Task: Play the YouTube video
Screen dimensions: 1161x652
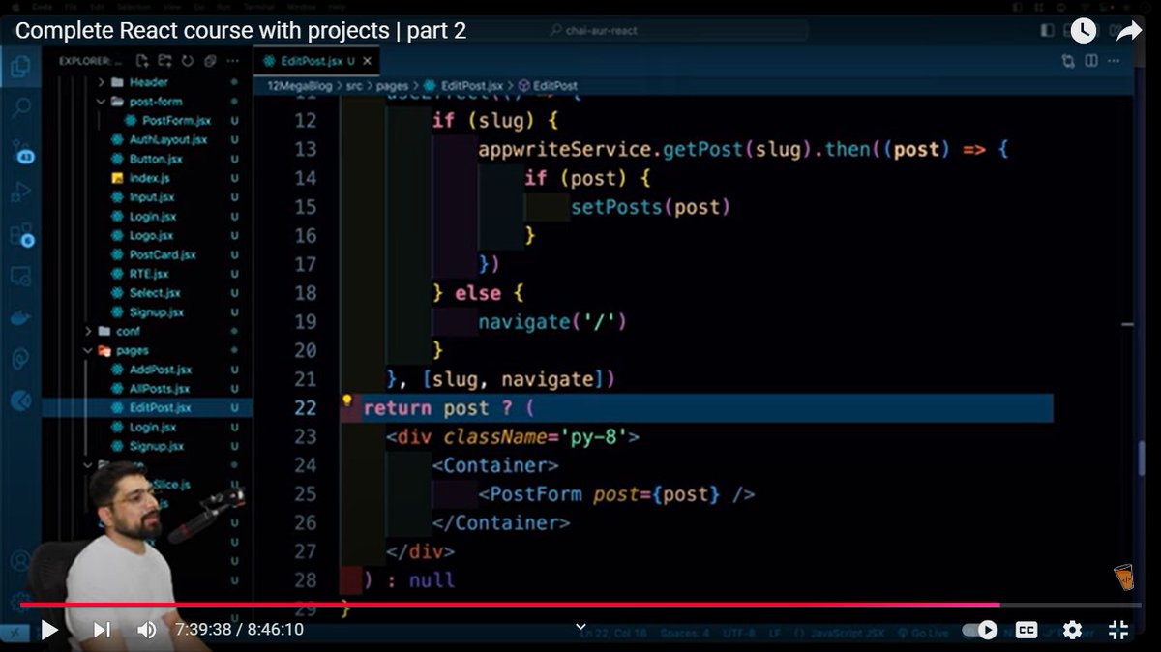Action: pos(49,630)
